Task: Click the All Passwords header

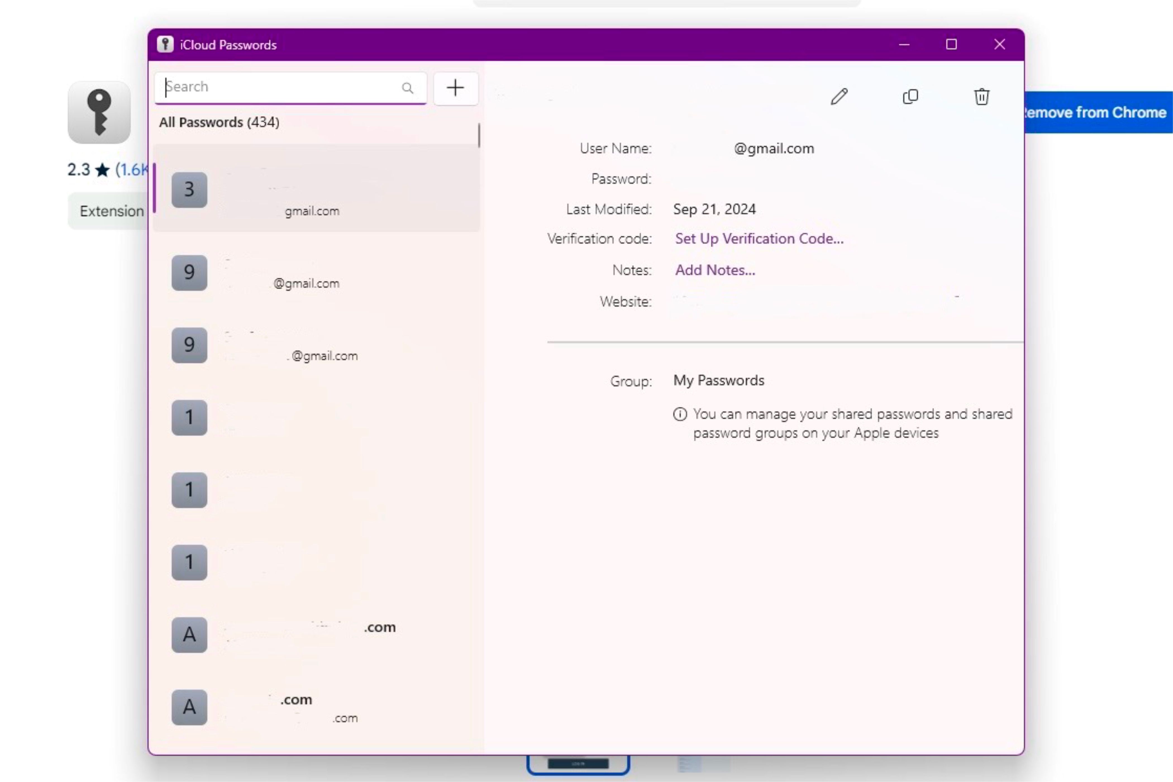Action: [x=219, y=122]
